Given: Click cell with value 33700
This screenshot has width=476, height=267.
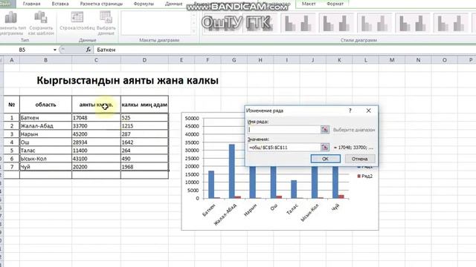Looking at the screenshot, I should (x=96, y=125).
